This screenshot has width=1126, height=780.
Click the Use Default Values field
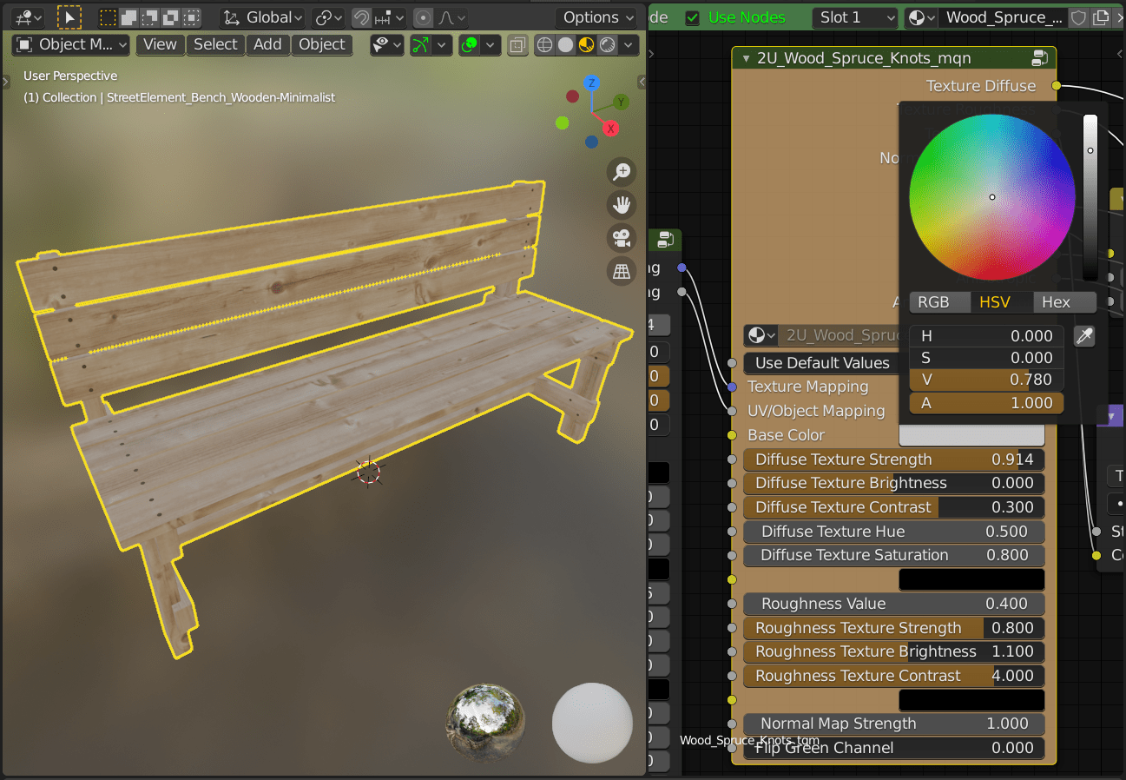coord(822,363)
